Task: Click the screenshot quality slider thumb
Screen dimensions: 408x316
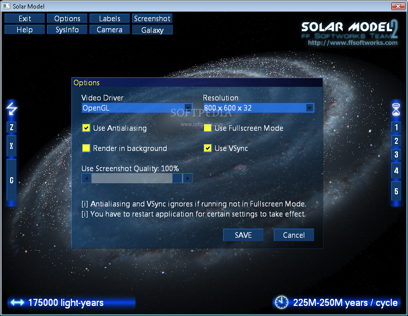Action: 177,178
